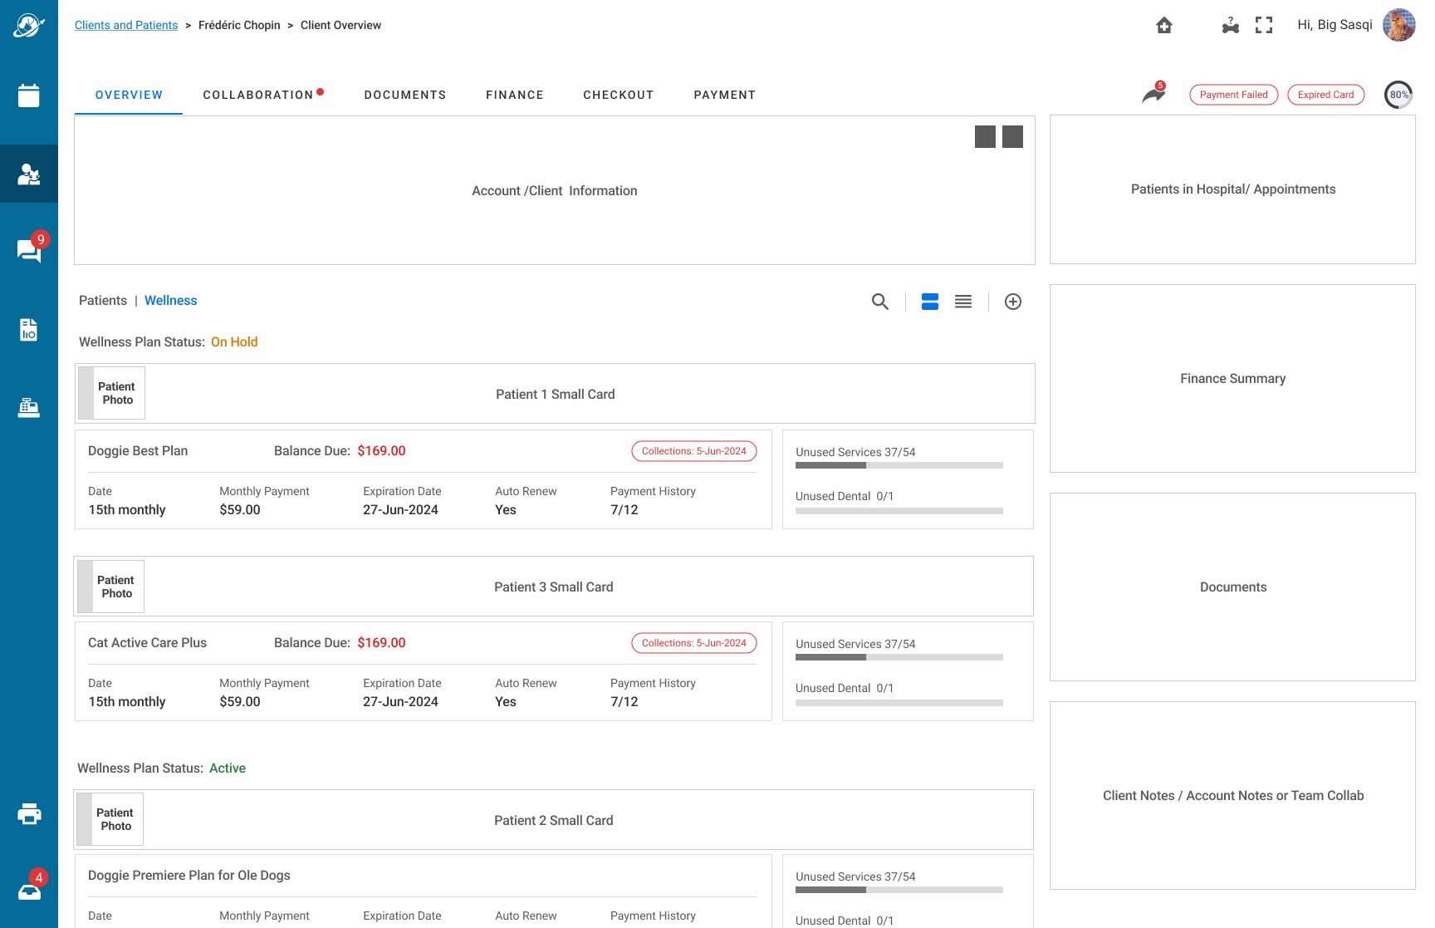The image size is (1435, 928).
Task: Click the hospital home icon
Action: (1164, 26)
